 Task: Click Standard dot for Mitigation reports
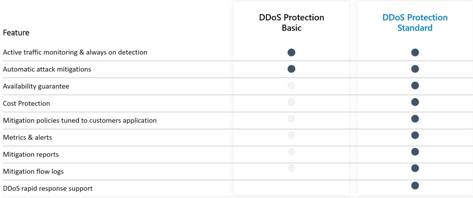point(415,152)
